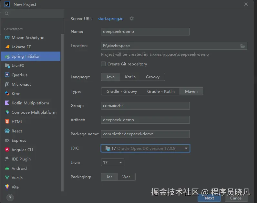The width and height of the screenshot is (257, 203).
Task: Open the start.spring.io link
Action: coord(111,19)
